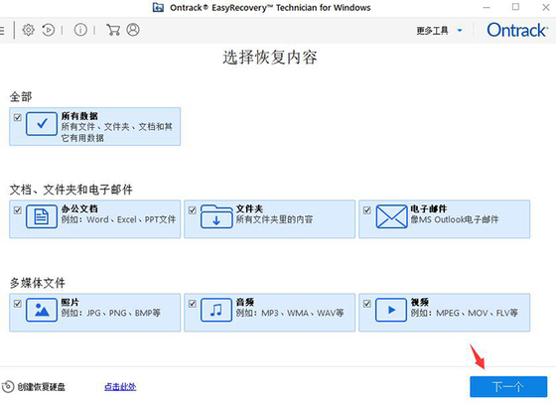This screenshot has height=406, width=556.
Task: Click the 照片 picture icon
Action: [42, 310]
